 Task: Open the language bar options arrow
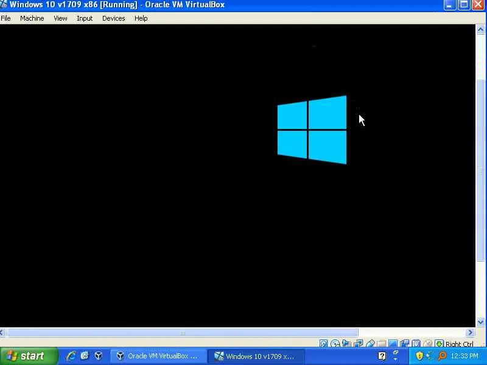pyautogui.click(x=395, y=359)
